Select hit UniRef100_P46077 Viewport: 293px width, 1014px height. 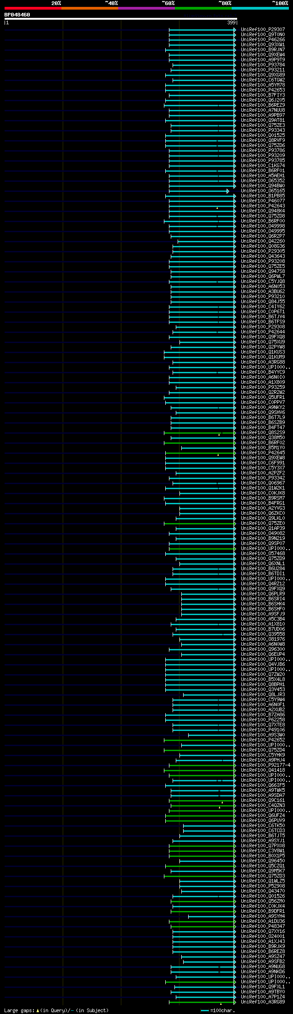click(263, 201)
